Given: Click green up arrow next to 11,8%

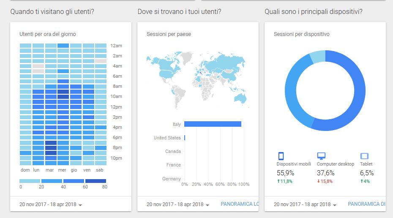Looking at the screenshot, I should [x=278, y=181].
